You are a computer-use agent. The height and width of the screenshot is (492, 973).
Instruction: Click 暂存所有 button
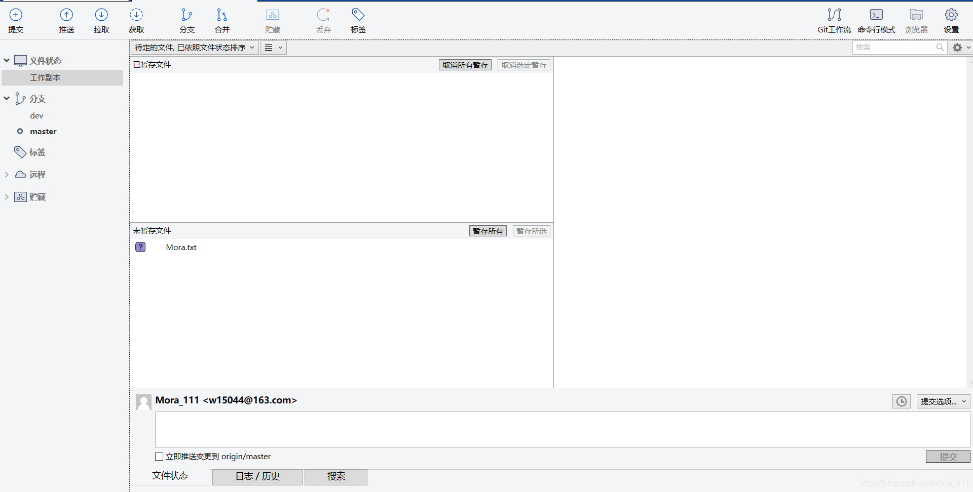[x=488, y=231]
